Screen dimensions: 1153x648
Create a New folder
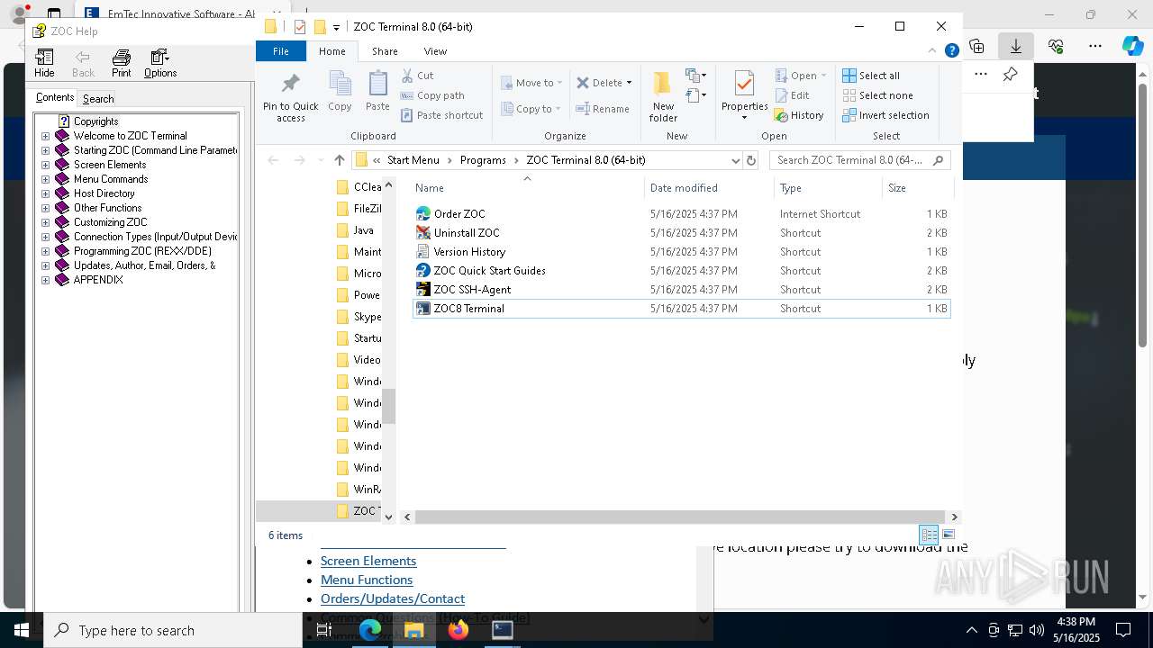pos(663,96)
